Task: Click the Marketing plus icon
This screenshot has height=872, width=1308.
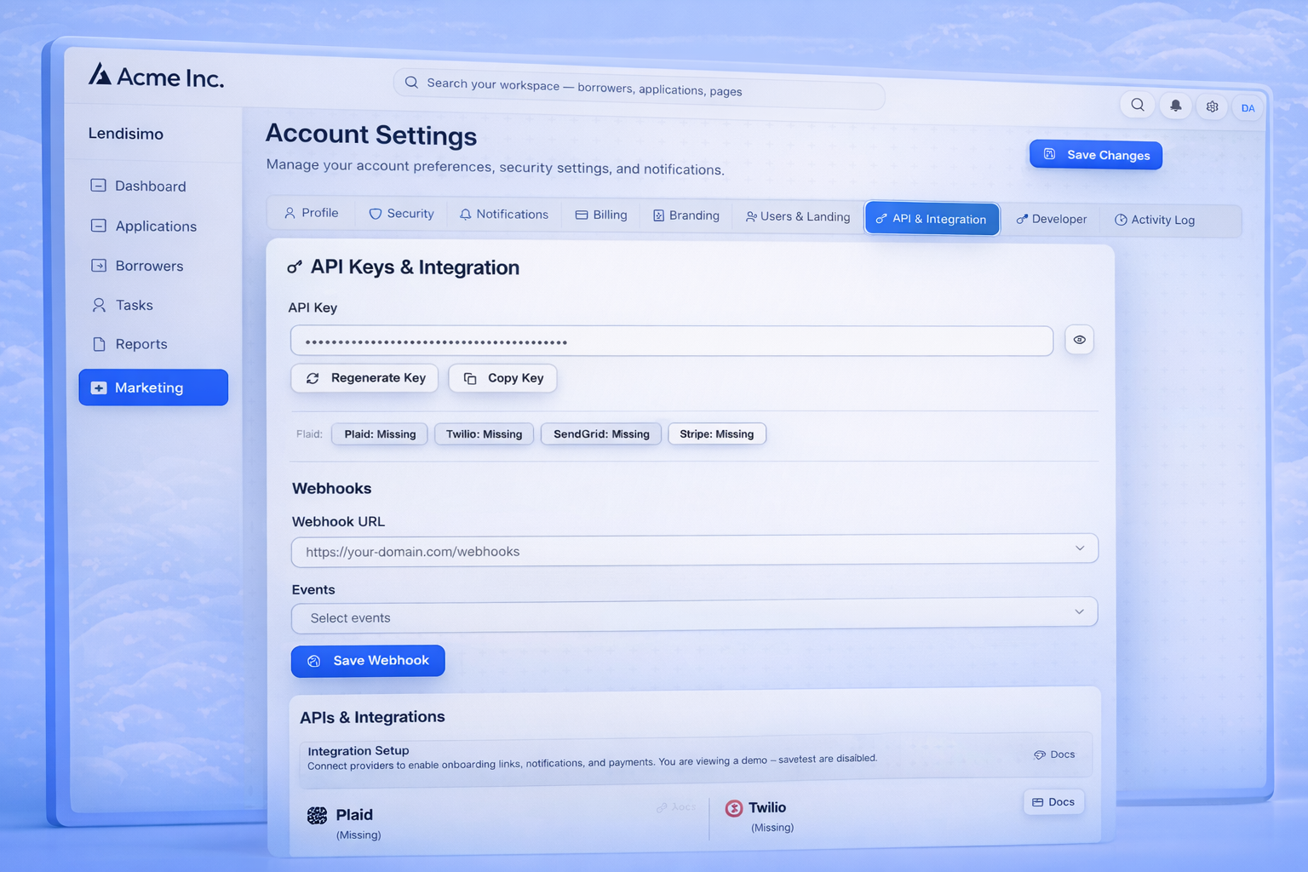Action: click(99, 387)
